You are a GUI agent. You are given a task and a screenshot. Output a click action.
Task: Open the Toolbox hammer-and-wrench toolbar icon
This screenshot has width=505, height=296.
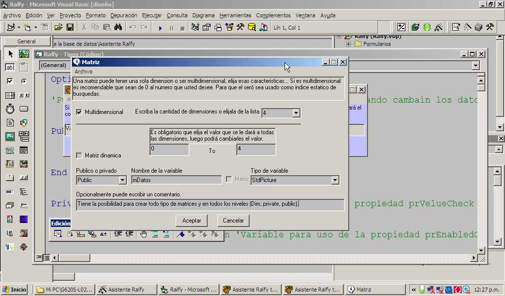tap(240, 27)
